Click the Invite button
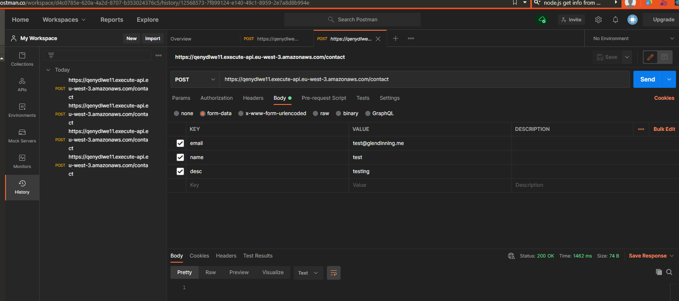The width and height of the screenshot is (679, 301). (x=571, y=20)
